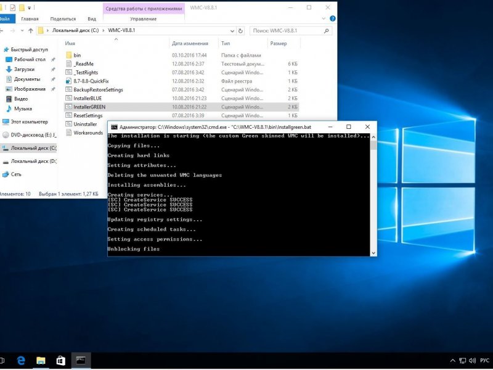The height and width of the screenshot is (370, 493).
Task: Sort files by Размер column
Action: pos(279,43)
